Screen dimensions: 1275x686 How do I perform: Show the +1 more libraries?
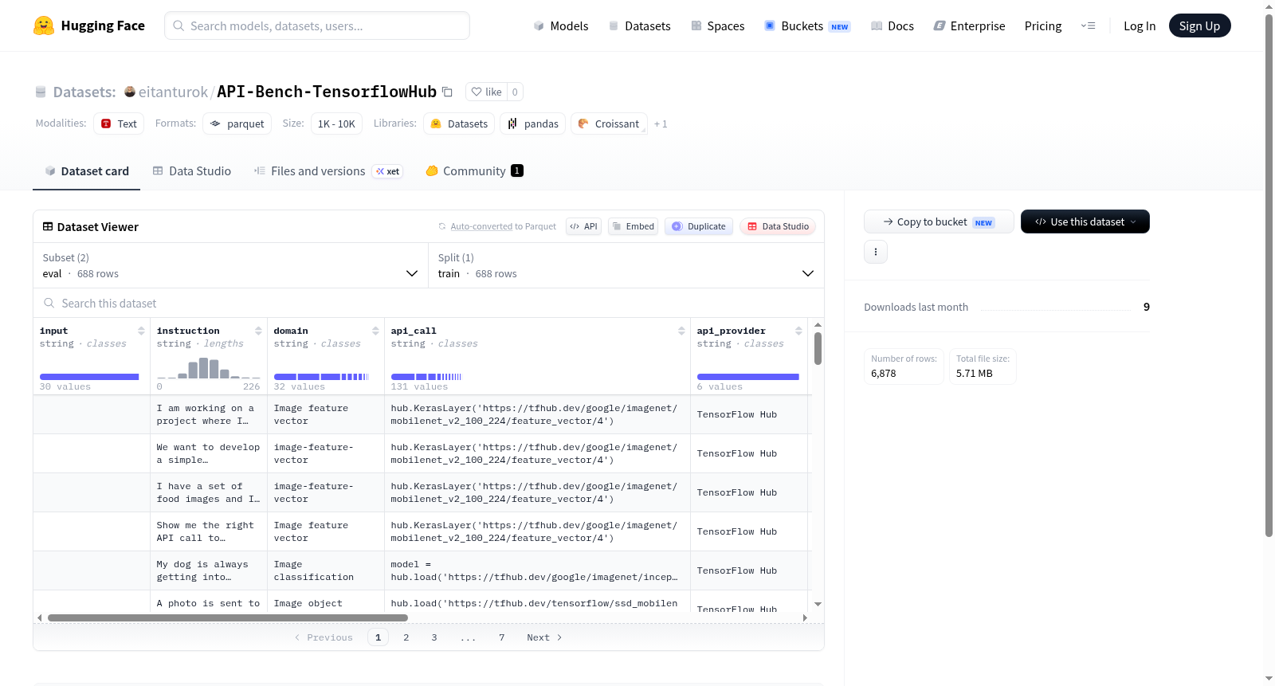point(661,124)
